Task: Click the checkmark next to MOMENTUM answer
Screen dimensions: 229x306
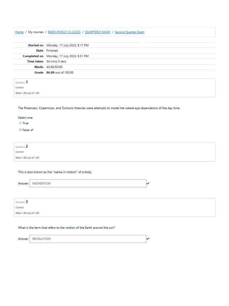Action: point(148,183)
